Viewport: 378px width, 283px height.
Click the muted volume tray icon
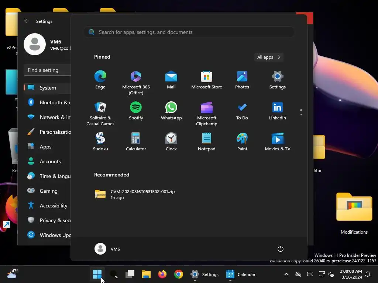point(331,274)
